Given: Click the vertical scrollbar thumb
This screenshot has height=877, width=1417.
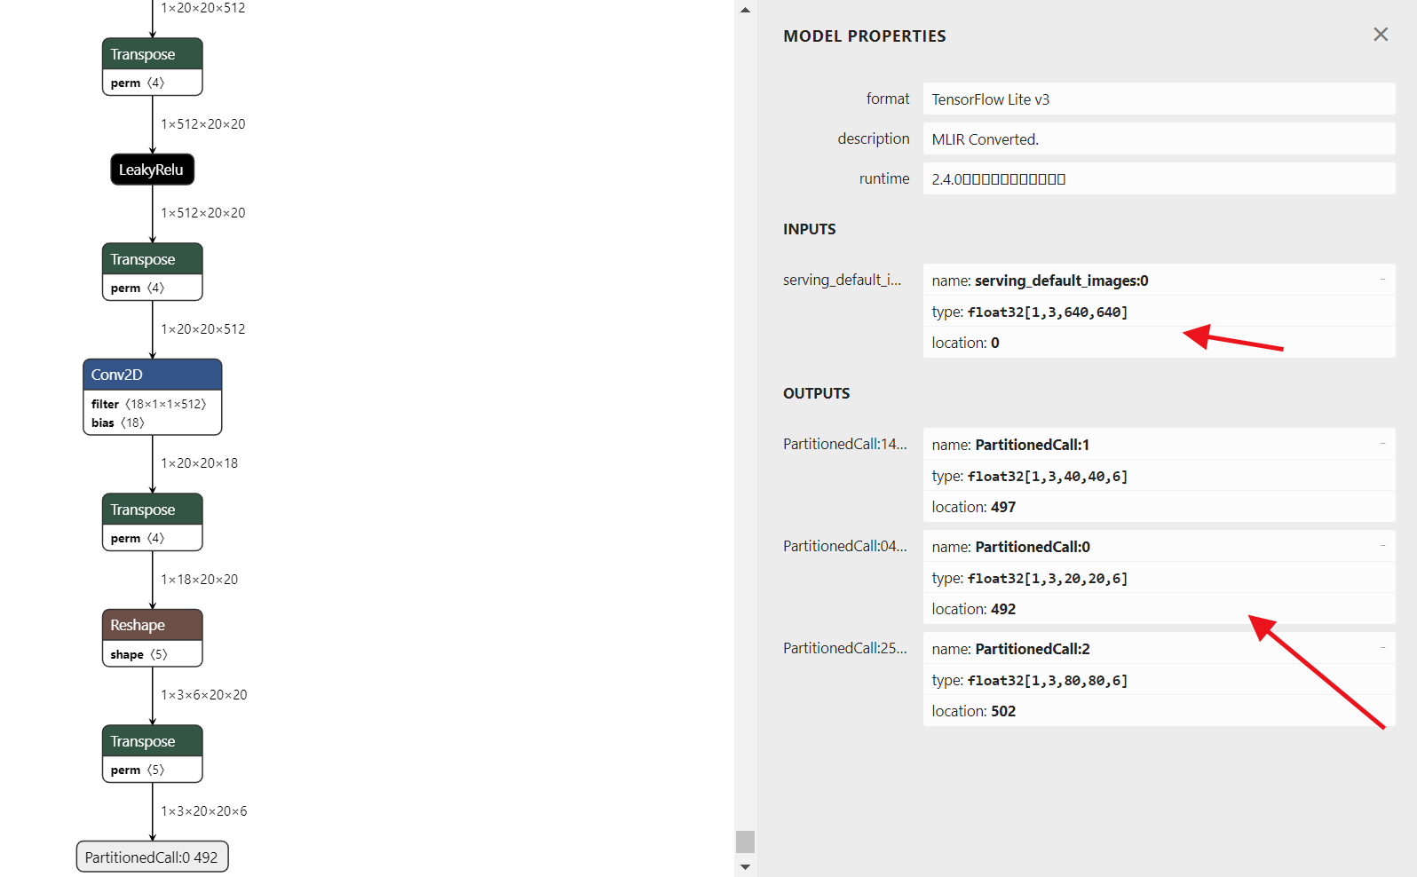Looking at the screenshot, I should 745,841.
